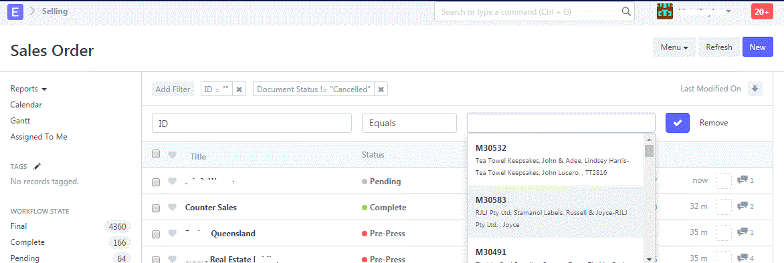
Task: Click the suggestion list scrollbar thumb
Action: click(x=649, y=151)
